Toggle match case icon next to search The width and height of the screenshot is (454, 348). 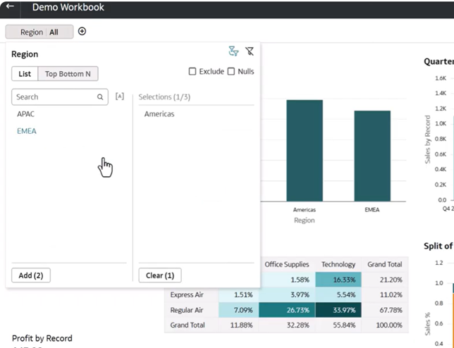point(120,97)
